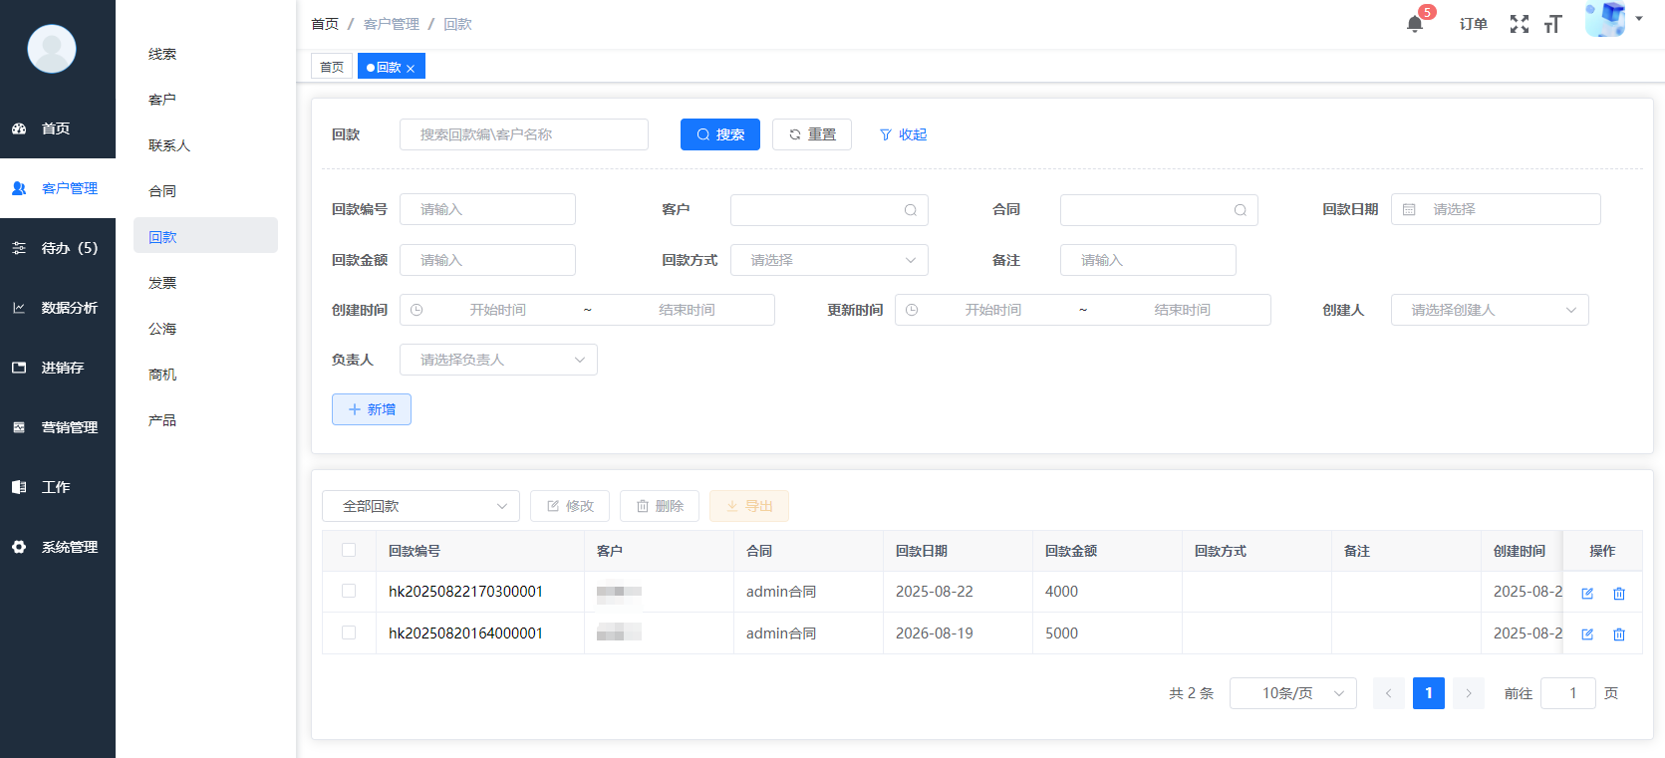
Task: Close the 回款 tab with its X
Action: click(411, 69)
